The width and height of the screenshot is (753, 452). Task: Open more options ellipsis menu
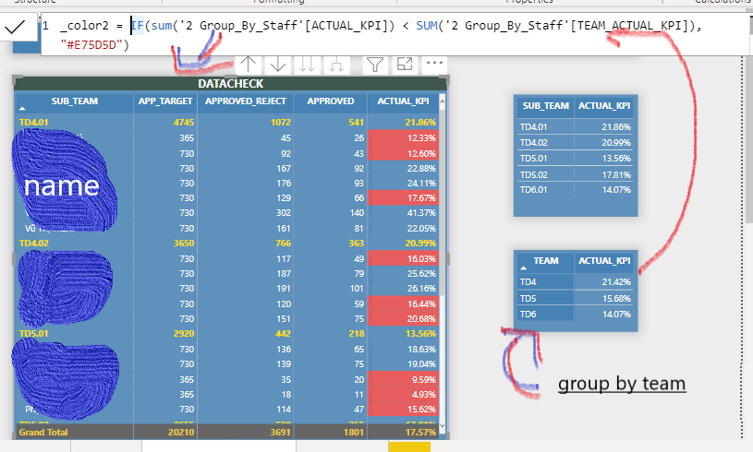[x=434, y=63]
